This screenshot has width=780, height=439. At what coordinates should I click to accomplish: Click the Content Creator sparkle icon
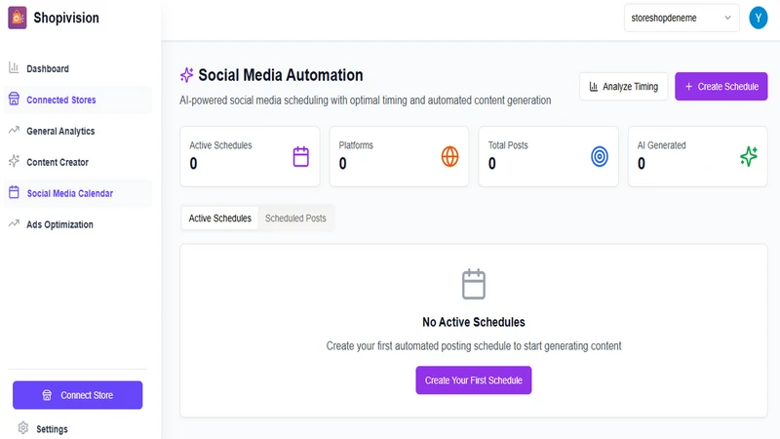point(14,161)
